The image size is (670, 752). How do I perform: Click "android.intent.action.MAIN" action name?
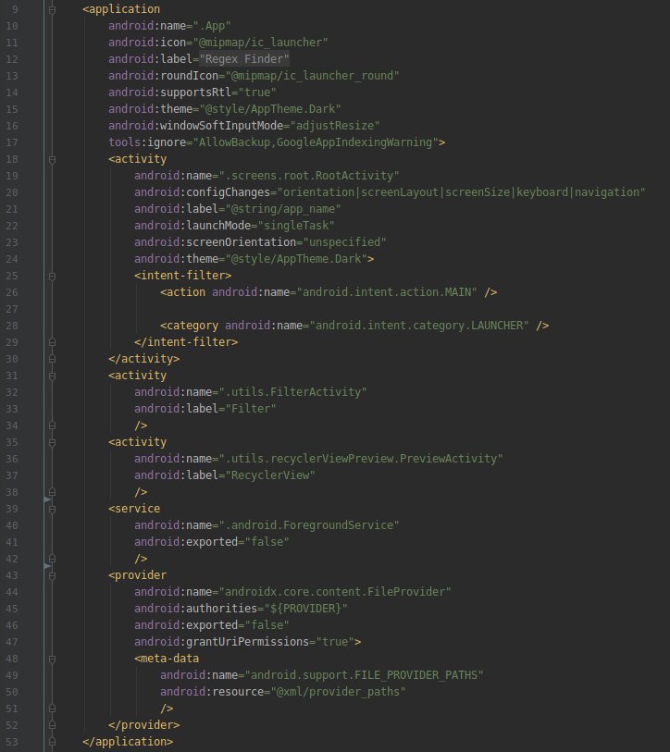coord(387,292)
